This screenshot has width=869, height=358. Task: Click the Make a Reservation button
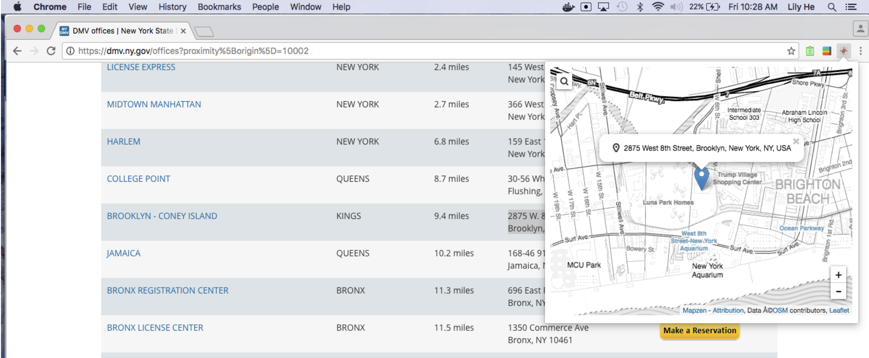(699, 330)
